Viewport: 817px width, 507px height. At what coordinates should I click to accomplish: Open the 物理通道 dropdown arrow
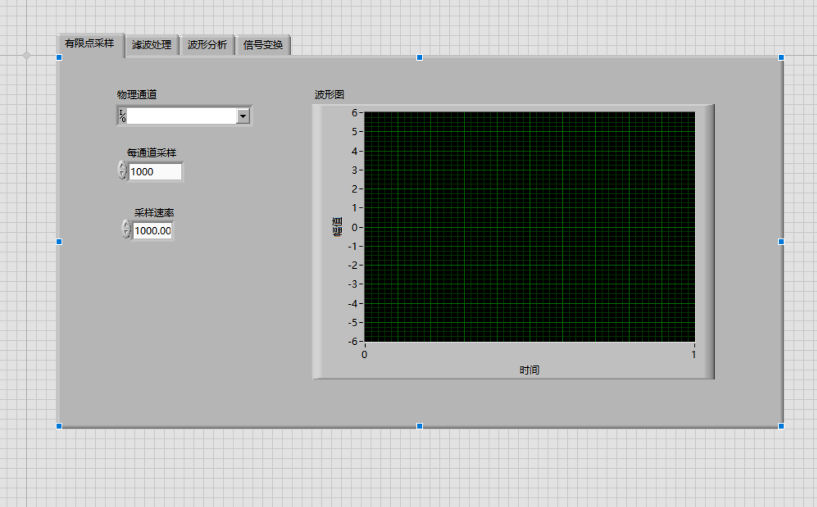243,116
